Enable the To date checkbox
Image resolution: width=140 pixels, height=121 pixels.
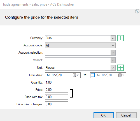(93, 75)
